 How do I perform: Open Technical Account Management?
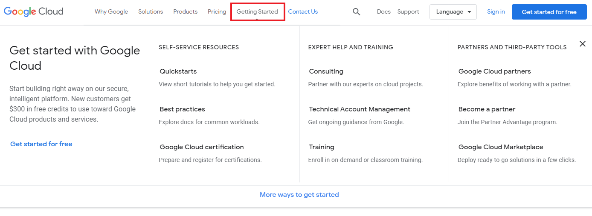coord(360,109)
